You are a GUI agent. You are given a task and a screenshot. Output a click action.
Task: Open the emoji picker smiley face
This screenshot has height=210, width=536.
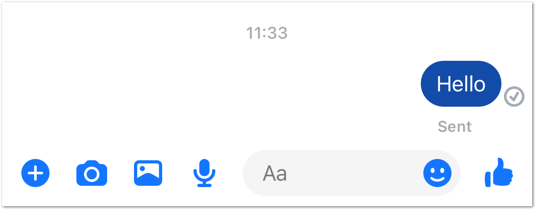click(x=437, y=173)
